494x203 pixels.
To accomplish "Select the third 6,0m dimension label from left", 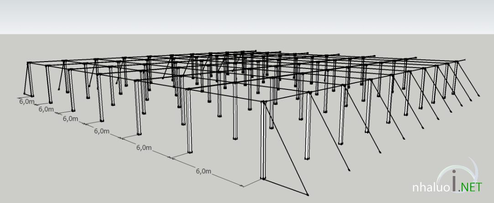I will [x=70, y=119].
